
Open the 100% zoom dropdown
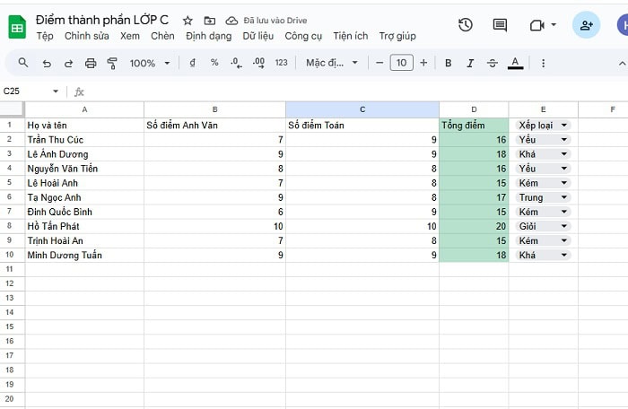coord(148,63)
